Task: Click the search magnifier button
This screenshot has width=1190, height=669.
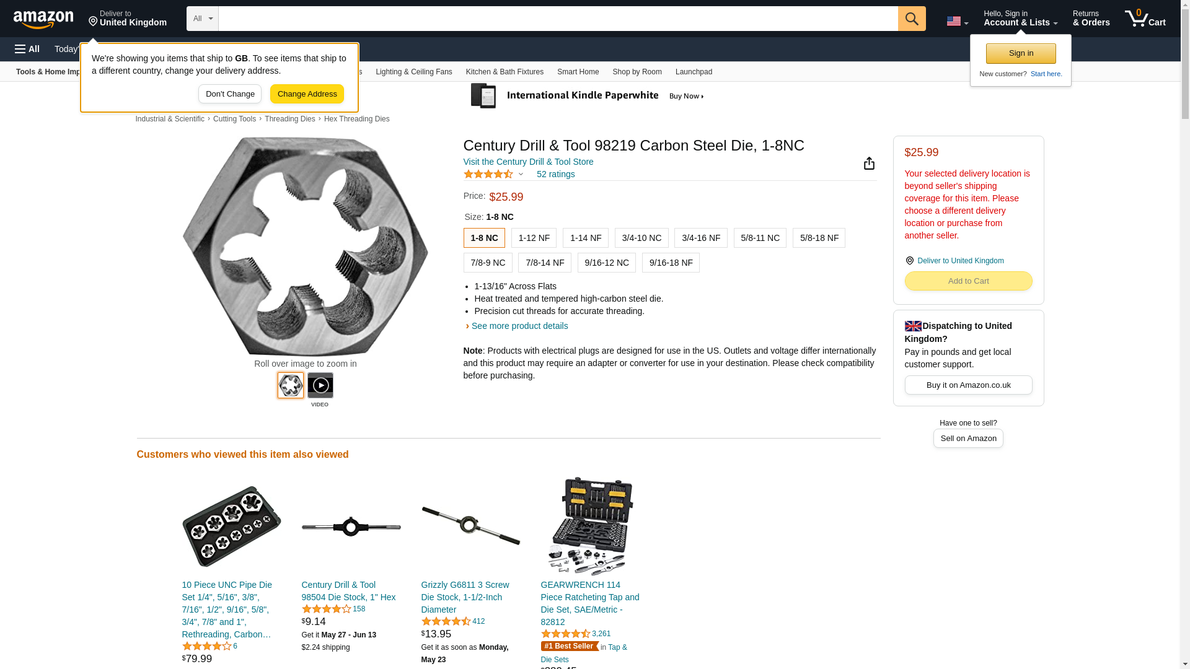Action: point(912,19)
